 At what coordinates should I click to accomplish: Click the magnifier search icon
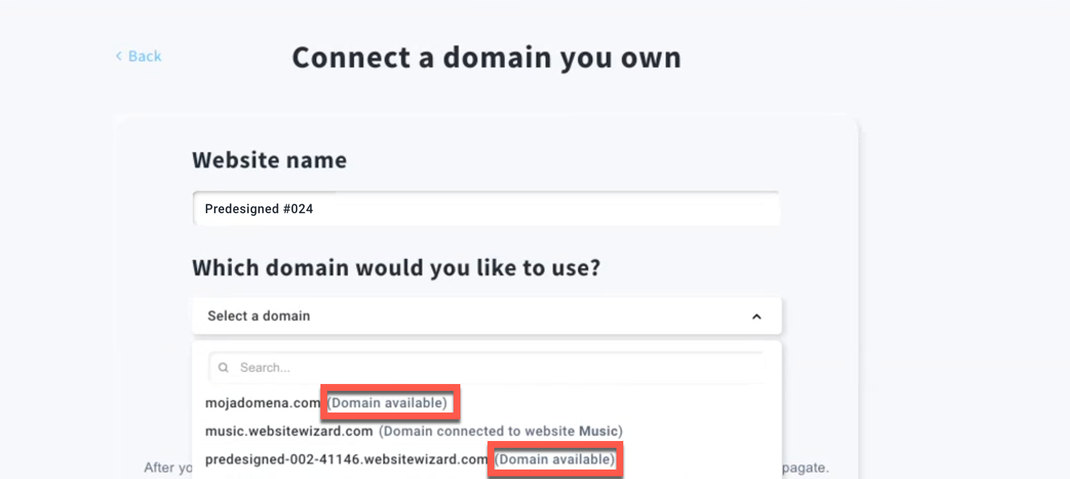click(223, 368)
